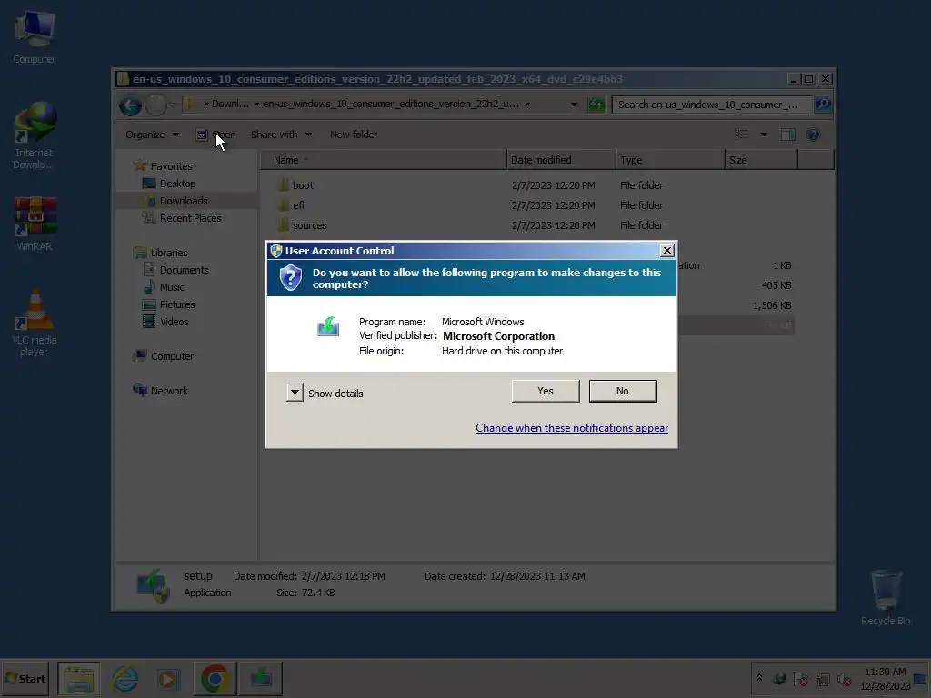
Task: Open VLC media player desktop shortcut
Action: [x=35, y=323]
